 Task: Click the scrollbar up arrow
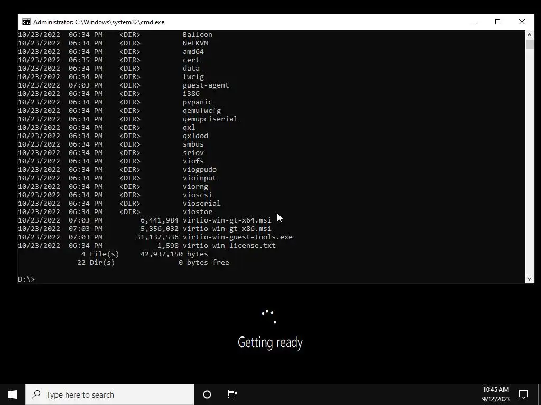(529, 34)
